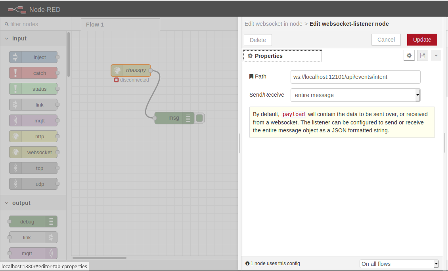Open the Send/Receive dropdown showing entire message
Viewport: 448px width, 271px height.
point(355,95)
